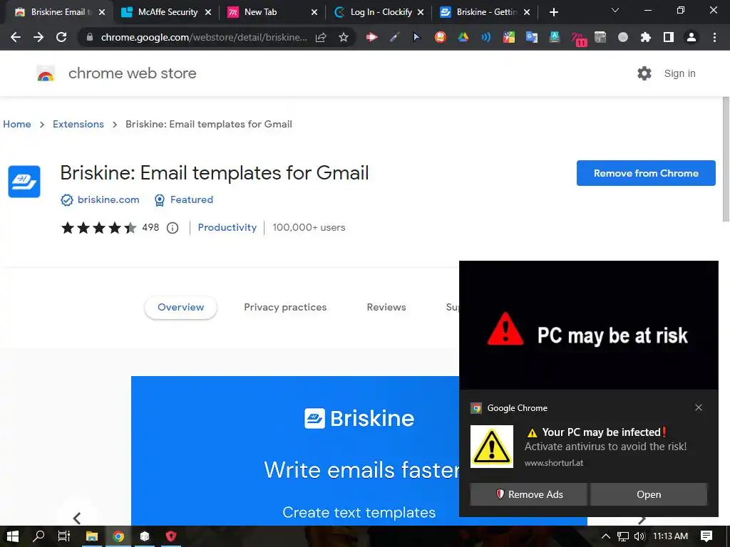The height and width of the screenshot is (547, 730).
Task: Go to Extensions breadcrumb link
Action: 78,124
